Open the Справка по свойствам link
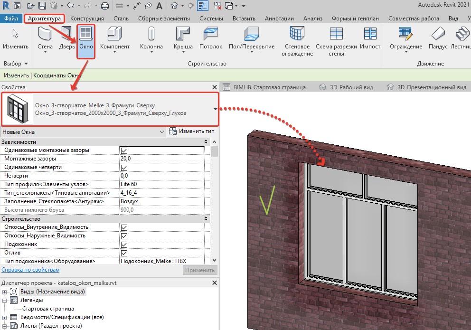Viewport: 471px width, 330px height. (x=30, y=270)
